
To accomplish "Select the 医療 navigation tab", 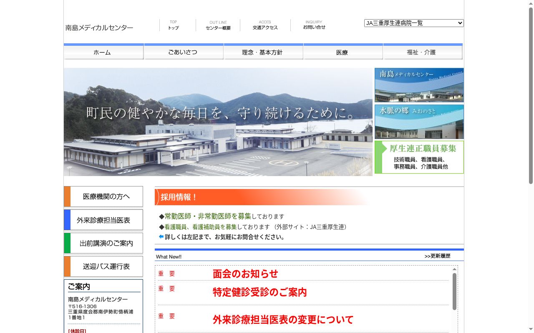I will pos(343,52).
